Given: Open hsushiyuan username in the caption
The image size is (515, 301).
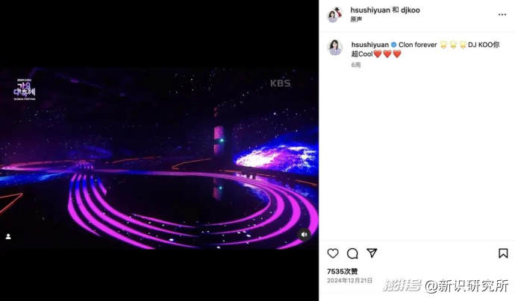Looking at the screenshot, I should 369,45.
